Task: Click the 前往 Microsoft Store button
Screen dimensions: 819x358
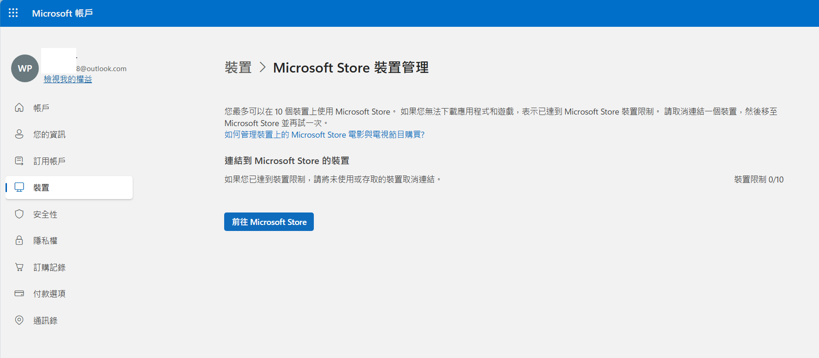Action: pyautogui.click(x=269, y=222)
